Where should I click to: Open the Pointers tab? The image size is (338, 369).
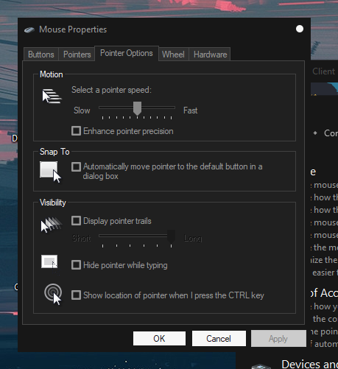(77, 55)
